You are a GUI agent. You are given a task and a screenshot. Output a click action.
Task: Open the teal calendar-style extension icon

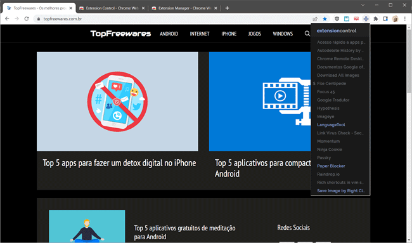point(347,18)
